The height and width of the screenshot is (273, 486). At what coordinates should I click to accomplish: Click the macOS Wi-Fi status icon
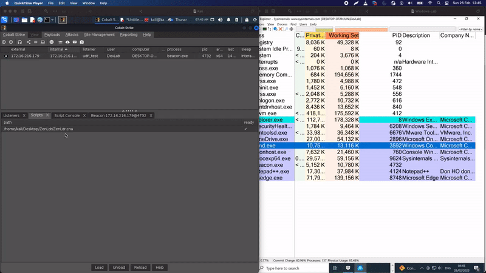click(430, 3)
